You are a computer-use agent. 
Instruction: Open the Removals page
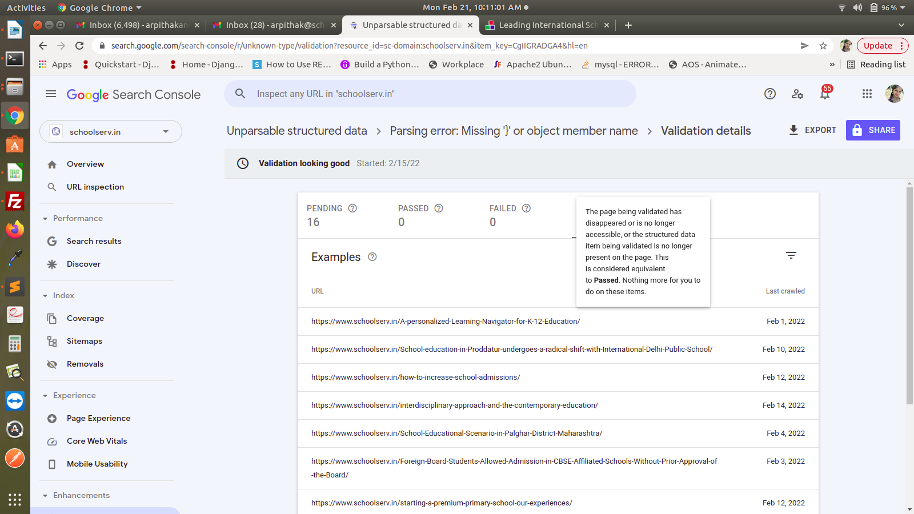click(85, 364)
